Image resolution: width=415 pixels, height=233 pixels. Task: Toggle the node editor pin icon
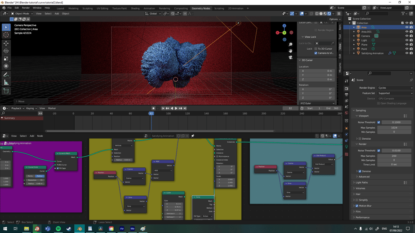coord(193,136)
